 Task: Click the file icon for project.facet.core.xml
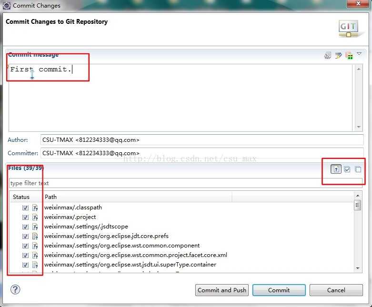[35, 255]
